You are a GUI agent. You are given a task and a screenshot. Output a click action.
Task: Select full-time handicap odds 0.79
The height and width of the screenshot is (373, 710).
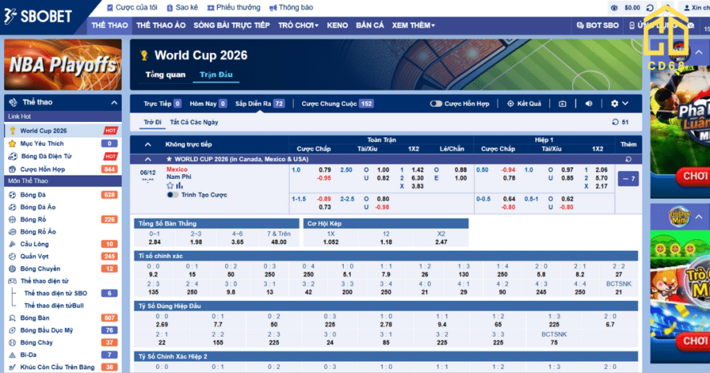click(x=324, y=170)
